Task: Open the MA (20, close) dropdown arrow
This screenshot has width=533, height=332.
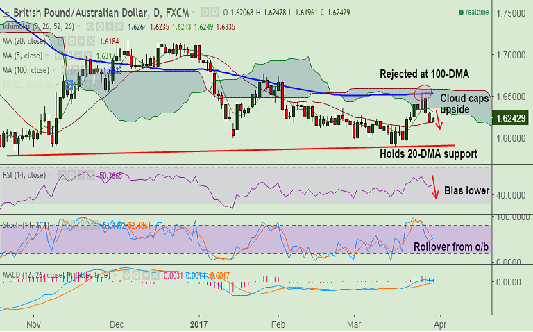Action: click(x=51, y=42)
